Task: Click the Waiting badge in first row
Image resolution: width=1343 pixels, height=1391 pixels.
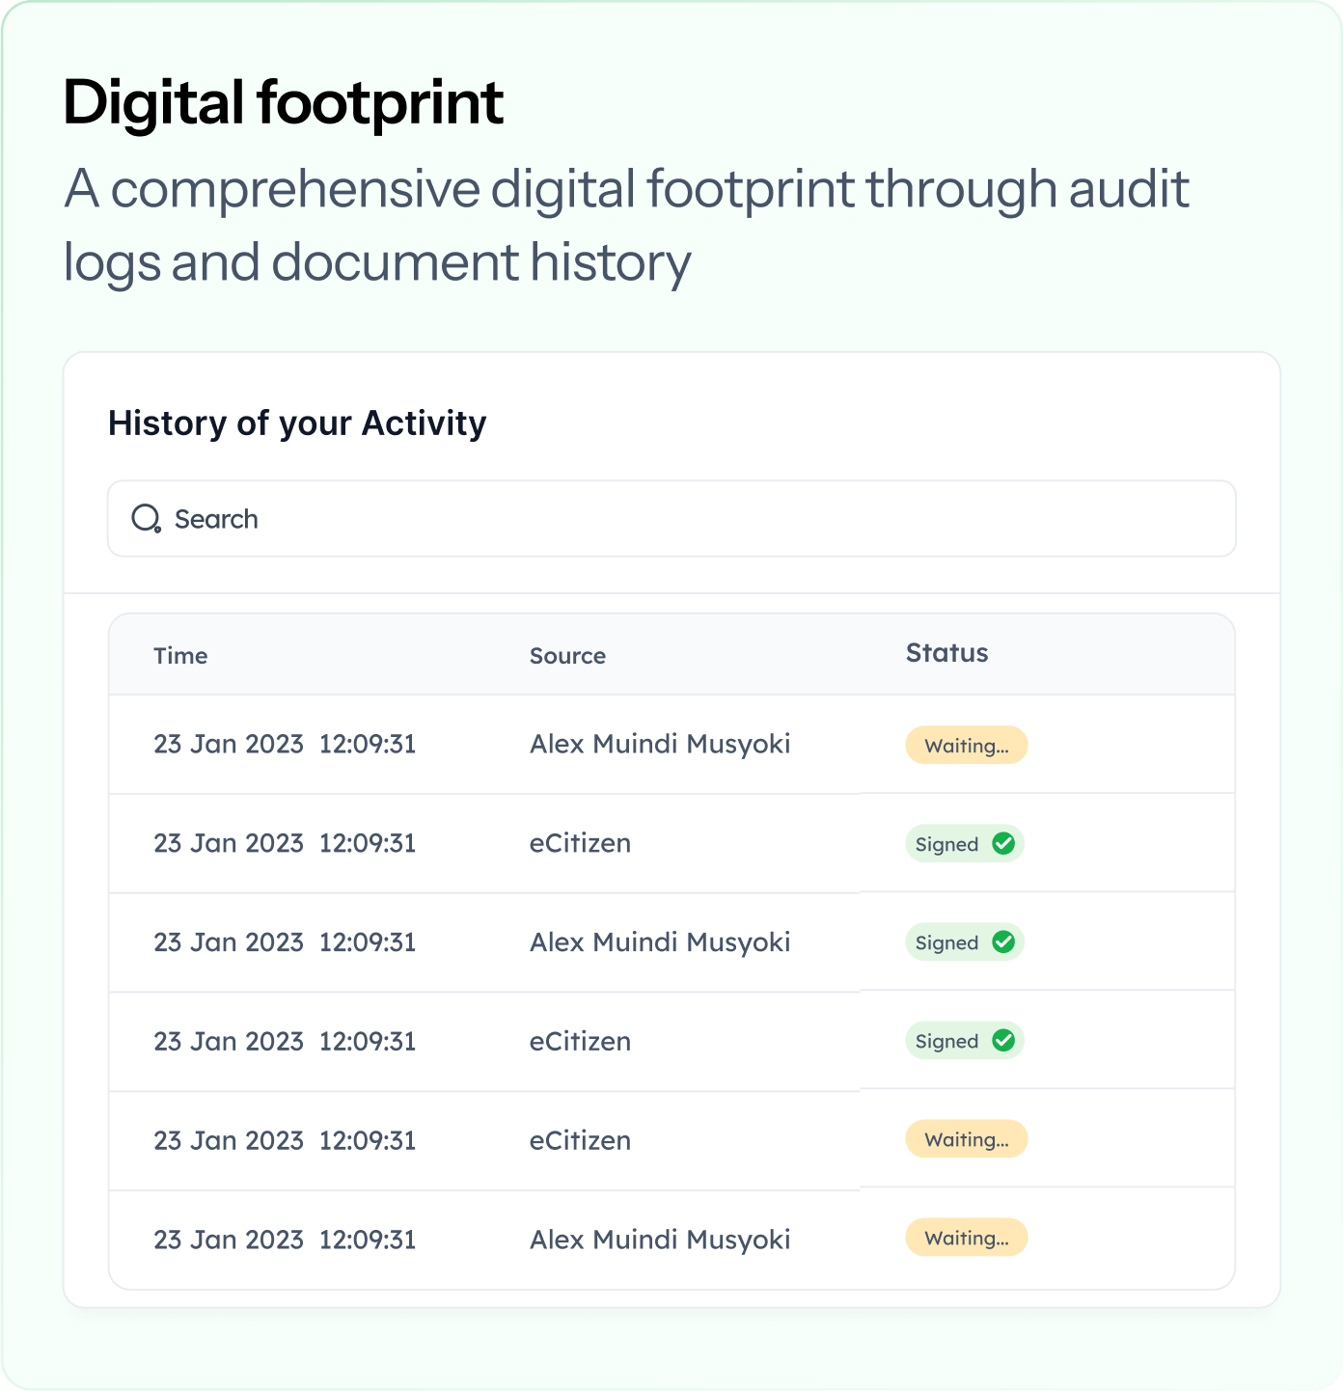Action: pyautogui.click(x=966, y=746)
